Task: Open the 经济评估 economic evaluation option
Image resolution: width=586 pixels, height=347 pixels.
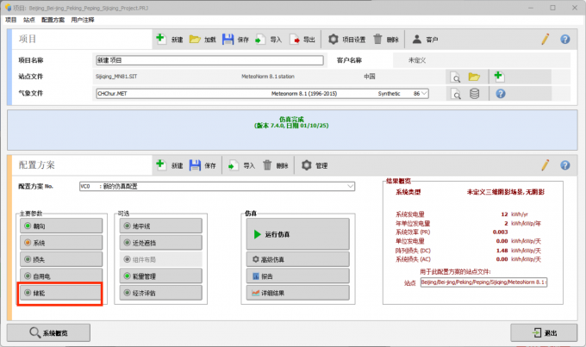Action: (160, 293)
